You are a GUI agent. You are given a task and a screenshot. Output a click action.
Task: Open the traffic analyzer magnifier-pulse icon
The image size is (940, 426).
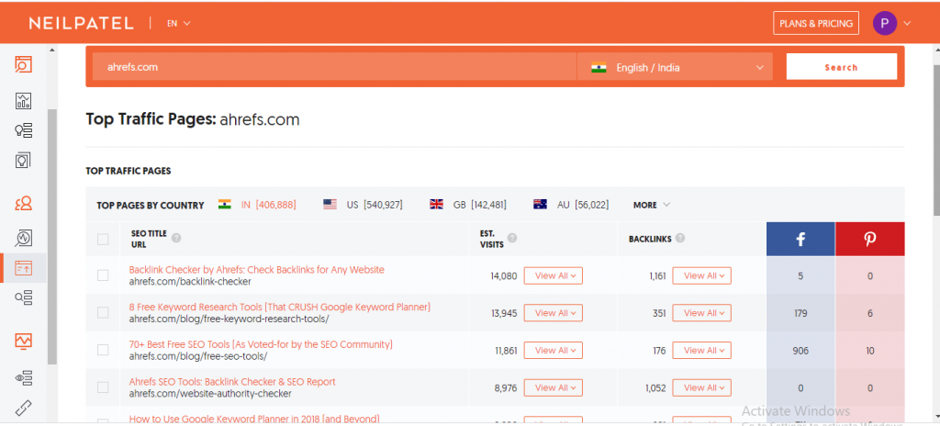coord(23,238)
